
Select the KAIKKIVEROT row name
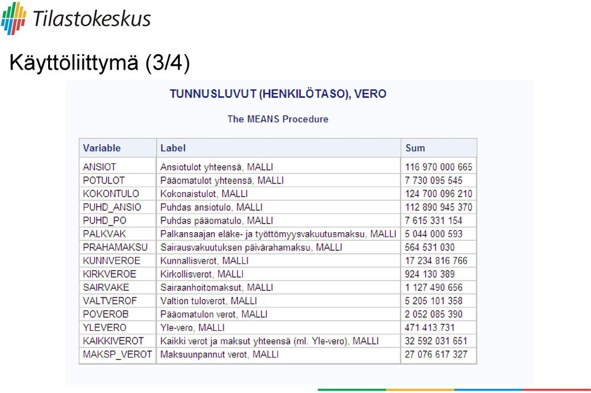pyautogui.click(x=113, y=341)
